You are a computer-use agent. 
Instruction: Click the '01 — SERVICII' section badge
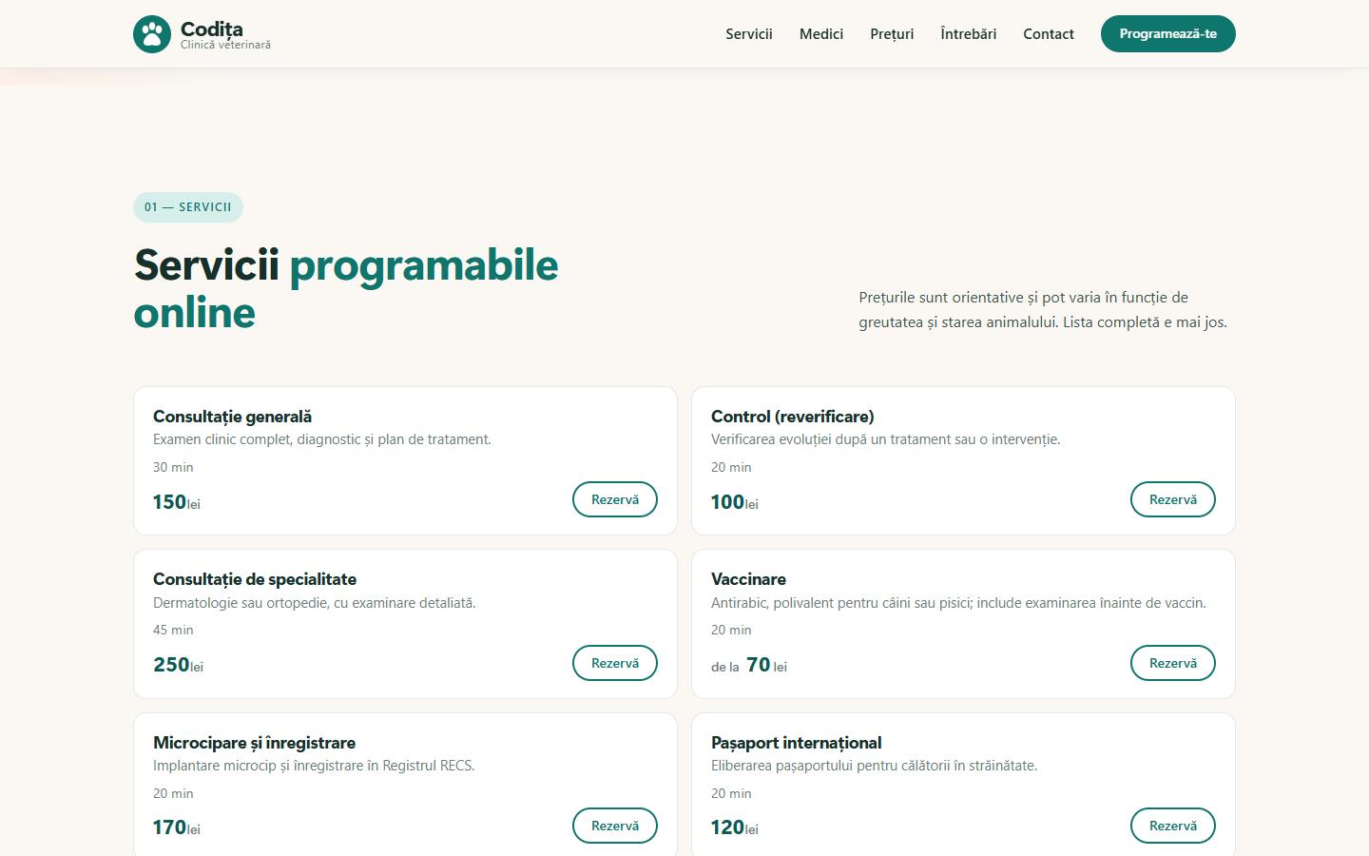pos(188,207)
